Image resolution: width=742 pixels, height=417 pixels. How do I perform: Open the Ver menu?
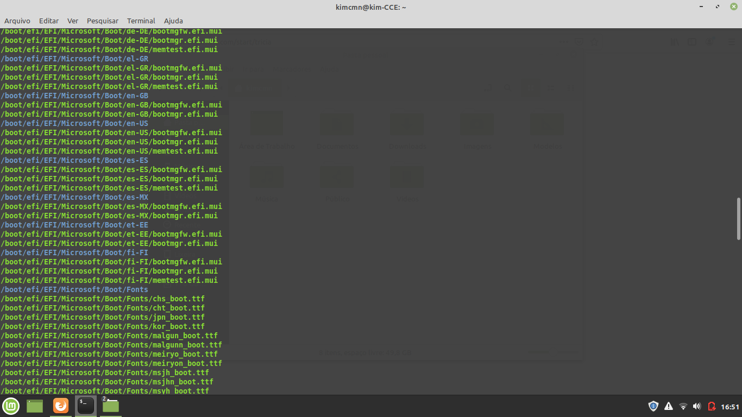pyautogui.click(x=73, y=21)
